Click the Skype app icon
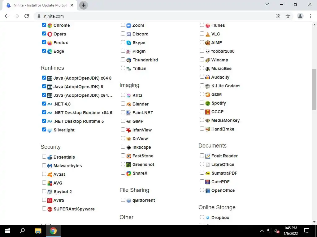This screenshot has width=317, height=237. [129, 43]
